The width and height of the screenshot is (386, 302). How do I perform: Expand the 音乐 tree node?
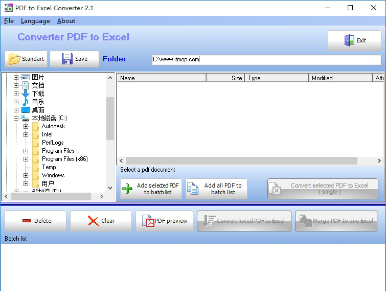click(x=16, y=102)
